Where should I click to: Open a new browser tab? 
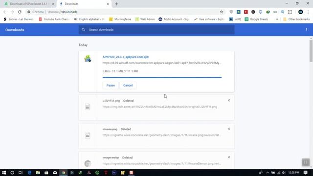(x=116, y=4)
